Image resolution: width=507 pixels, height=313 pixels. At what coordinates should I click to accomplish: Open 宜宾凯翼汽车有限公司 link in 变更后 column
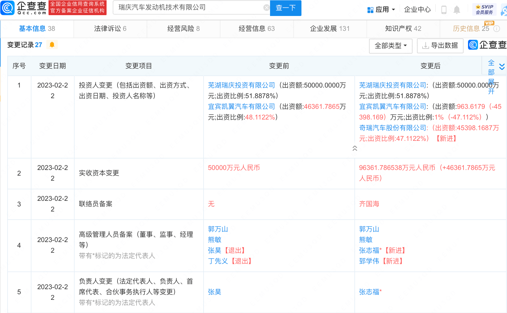393,107
